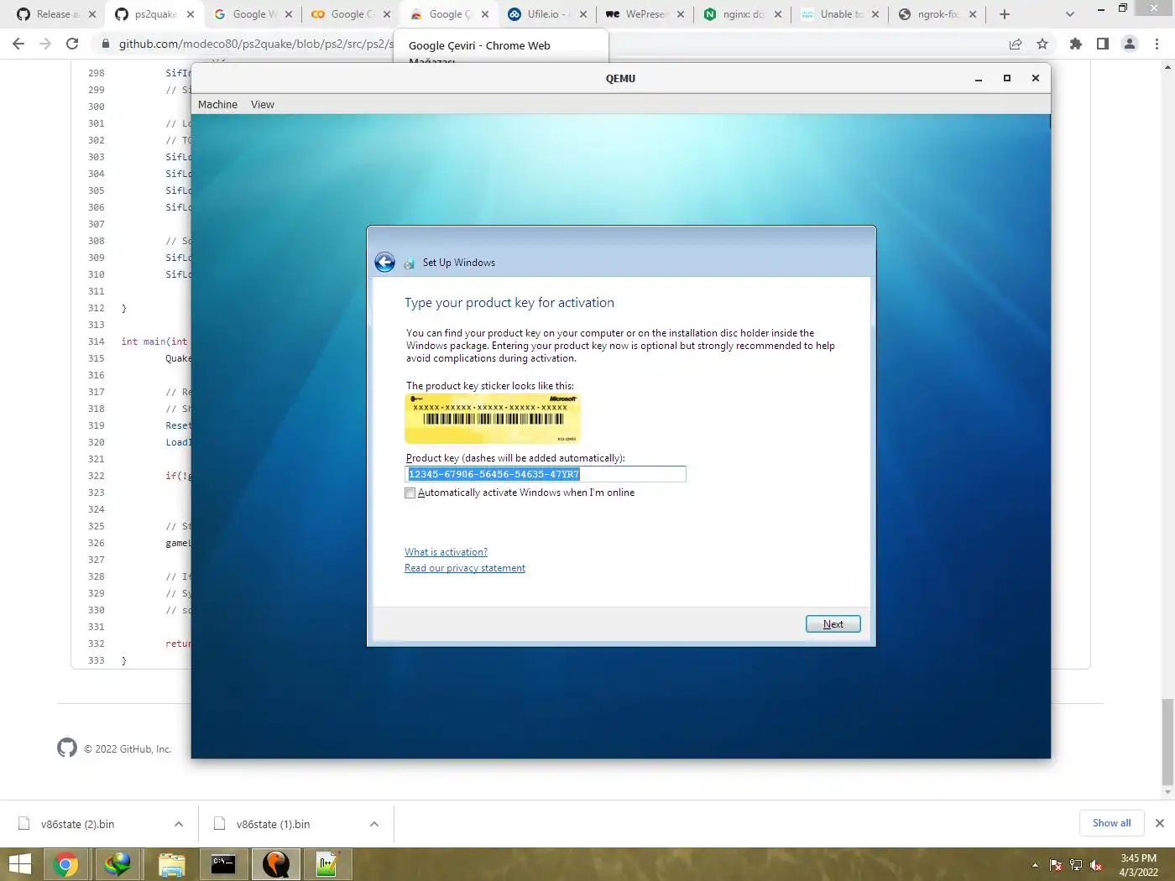The height and width of the screenshot is (881, 1175).
Task: Open Read our privacy statement link
Action: click(x=465, y=568)
